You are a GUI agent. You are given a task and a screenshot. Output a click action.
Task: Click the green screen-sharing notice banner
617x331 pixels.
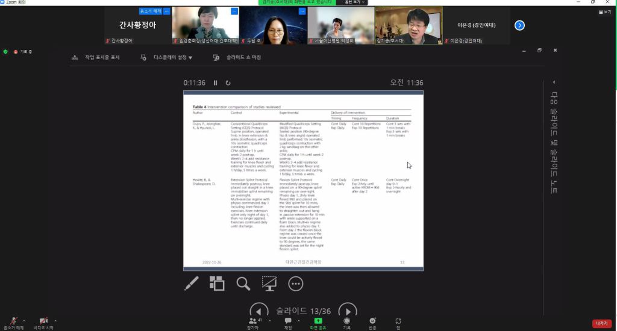click(x=297, y=2)
